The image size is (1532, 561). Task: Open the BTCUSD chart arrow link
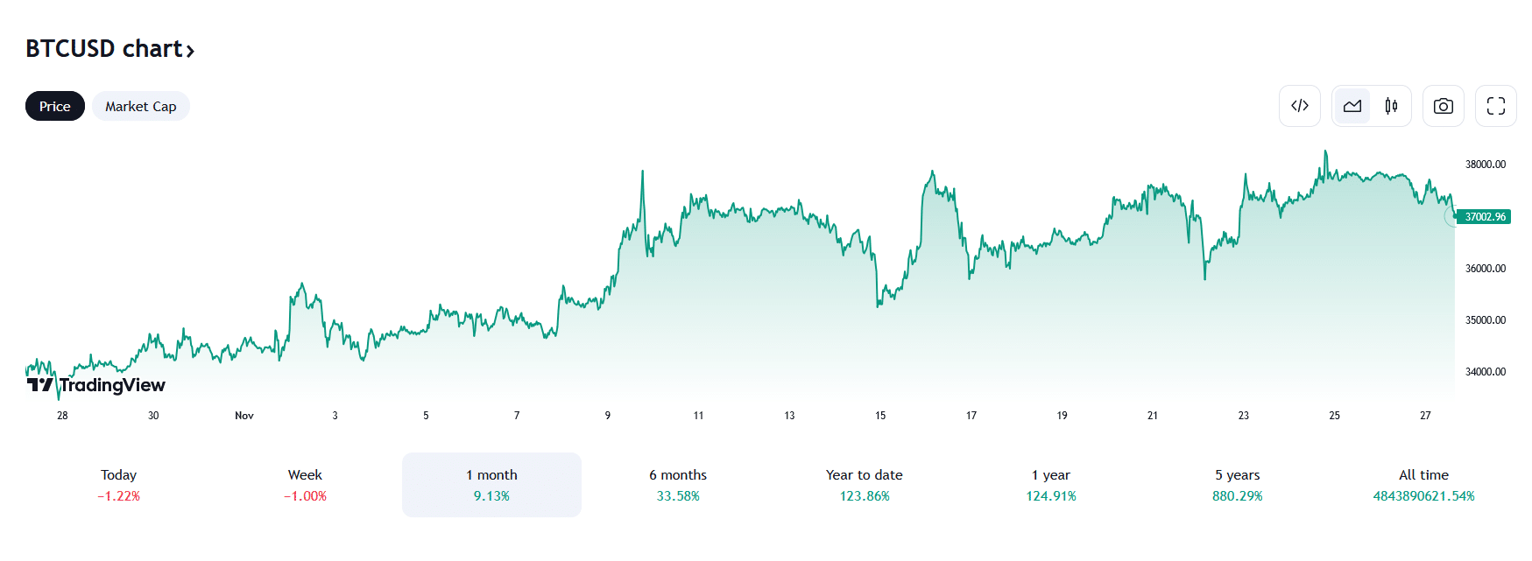(x=190, y=51)
